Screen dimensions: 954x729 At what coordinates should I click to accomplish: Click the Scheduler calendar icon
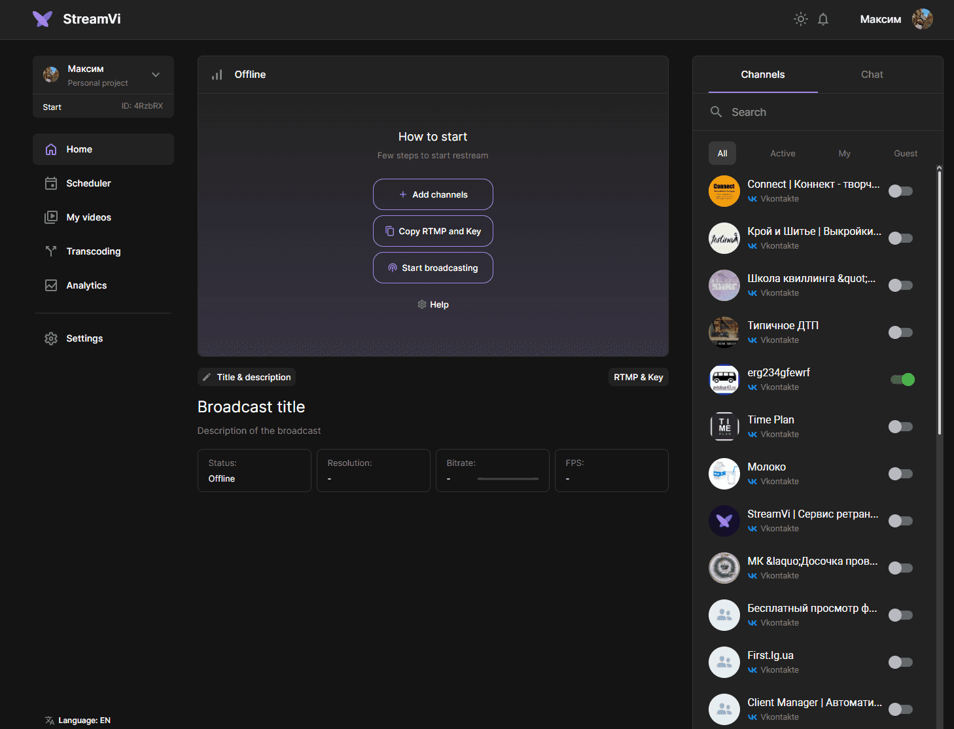click(51, 183)
